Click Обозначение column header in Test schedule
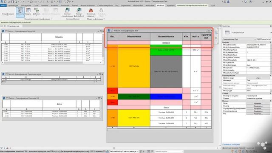This screenshot has width=272, height=153. (134, 37)
